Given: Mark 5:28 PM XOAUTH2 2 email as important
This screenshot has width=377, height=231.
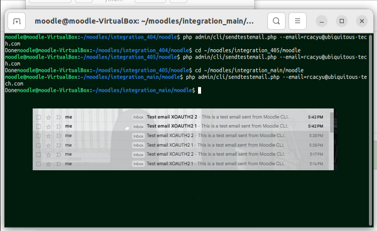Looking at the screenshot, I should [58, 136].
